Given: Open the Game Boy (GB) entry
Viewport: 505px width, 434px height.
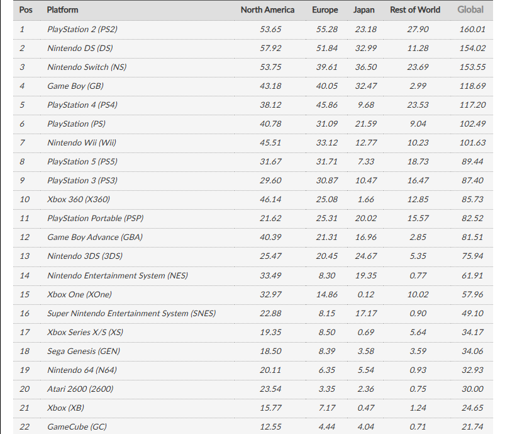Looking at the screenshot, I should 75,86.
